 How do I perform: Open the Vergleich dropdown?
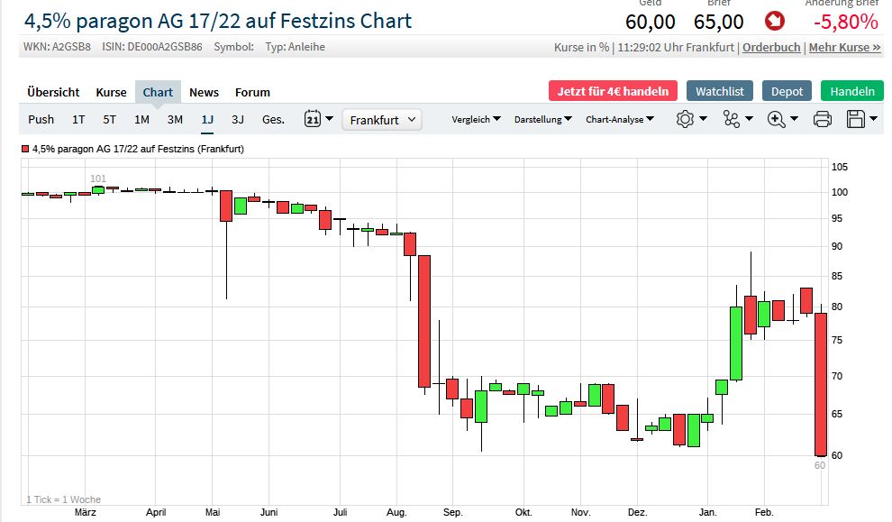(476, 120)
